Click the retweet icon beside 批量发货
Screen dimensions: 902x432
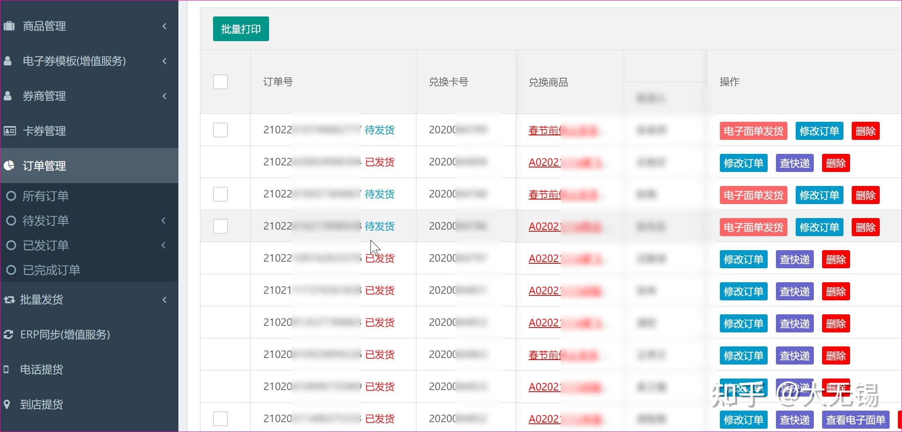click(9, 300)
